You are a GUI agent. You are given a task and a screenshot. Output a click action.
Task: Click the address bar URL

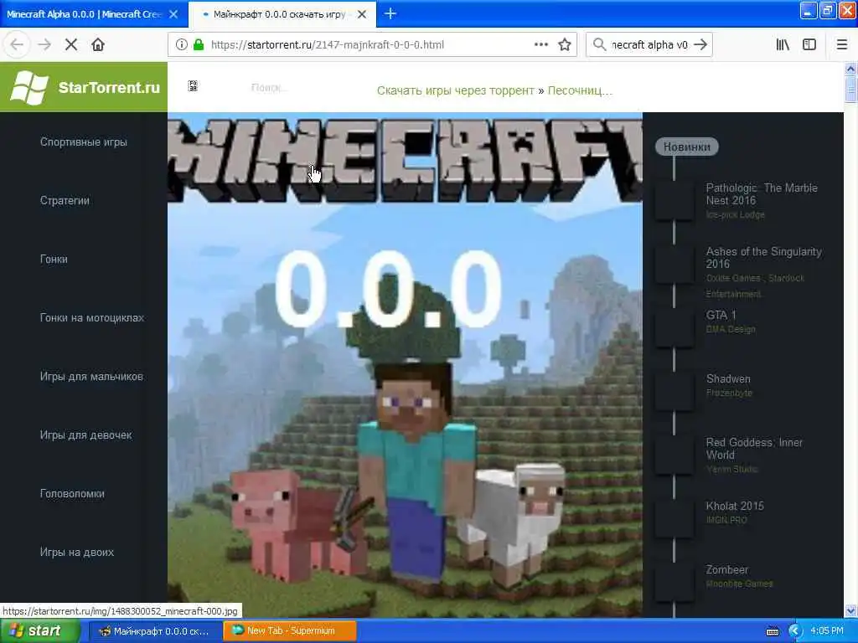pyautogui.click(x=328, y=45)
